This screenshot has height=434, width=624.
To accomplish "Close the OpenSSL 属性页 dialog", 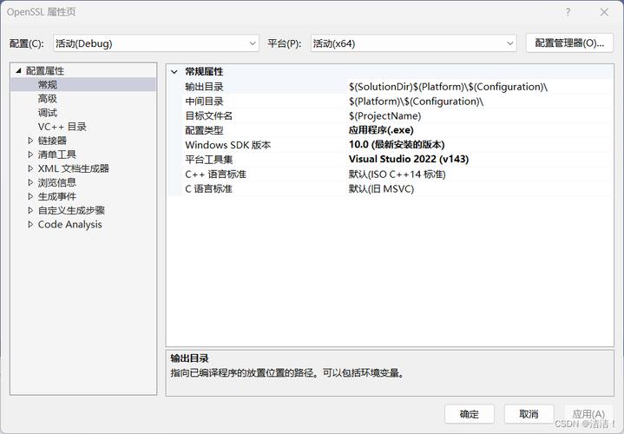I will [604, 12].
